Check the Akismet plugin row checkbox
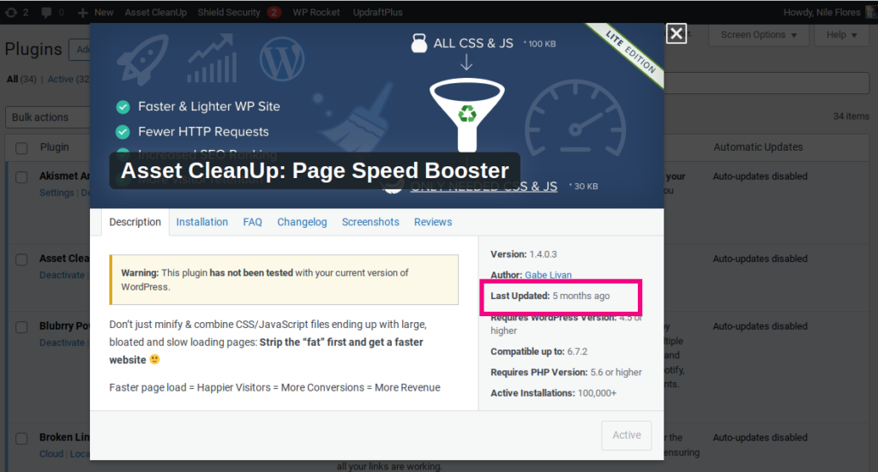The image size is (878, 472). [x=21, y=177]
